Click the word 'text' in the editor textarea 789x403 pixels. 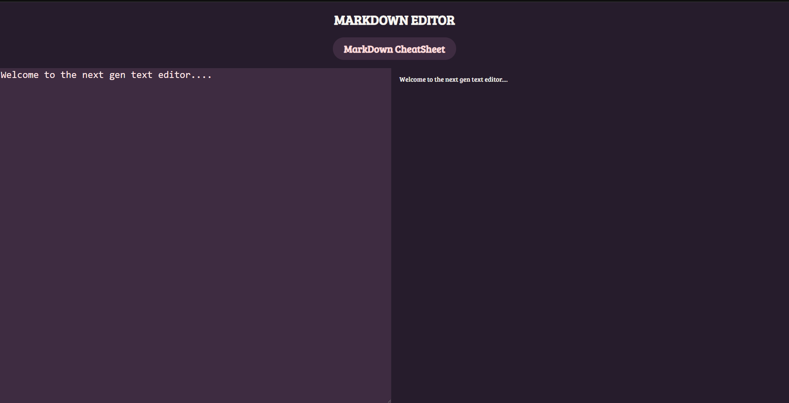142,75
